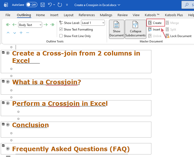Viewport: 194px width, 160px height.
Task: Click the Move Up arrow in Outline Tools
Action: click(8, 33)
